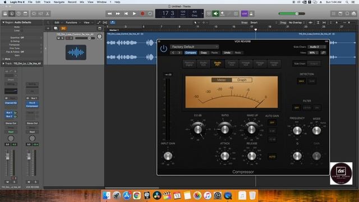Toggle the Show Automation button
The image size is (359, 202).
(x=99, y=22)
